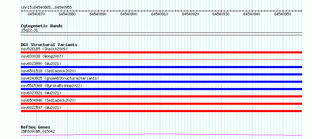Open nsv6022597 (Wu2021) variant label
Viewport: 312px width, 139px height.
[41, 108]
